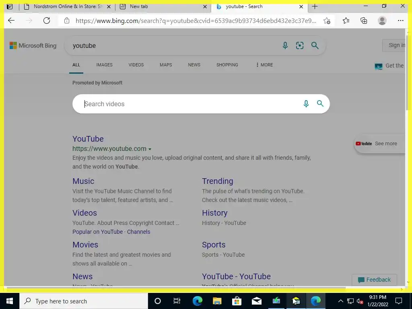Add this page to favorites

pyautogui.click(x=327, y=21)
